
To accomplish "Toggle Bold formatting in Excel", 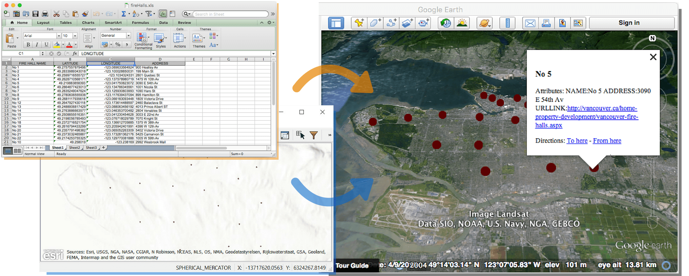I will 28,45.
